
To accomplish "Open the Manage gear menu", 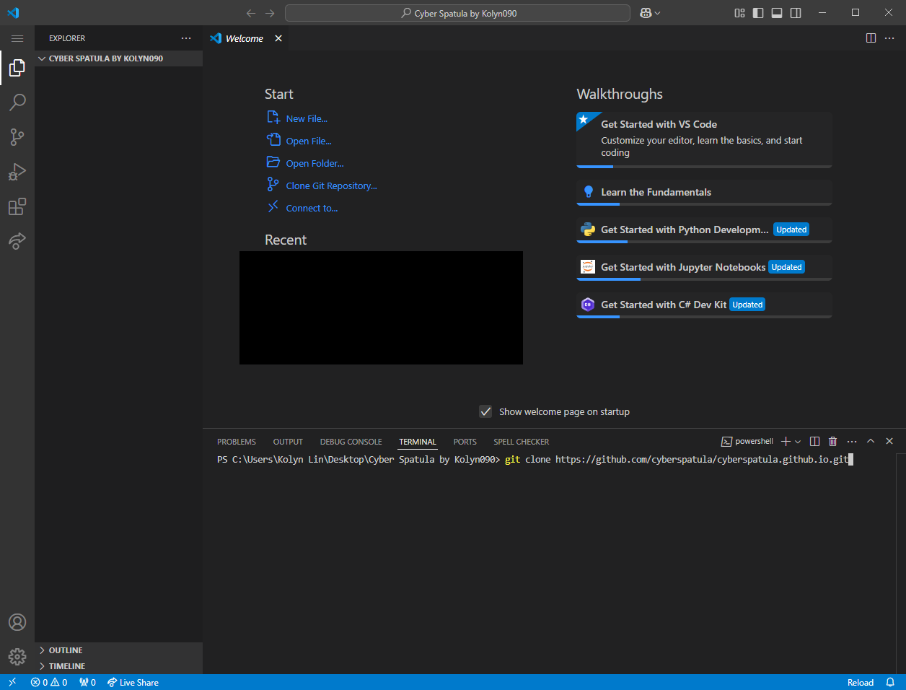I will point(17,656).
